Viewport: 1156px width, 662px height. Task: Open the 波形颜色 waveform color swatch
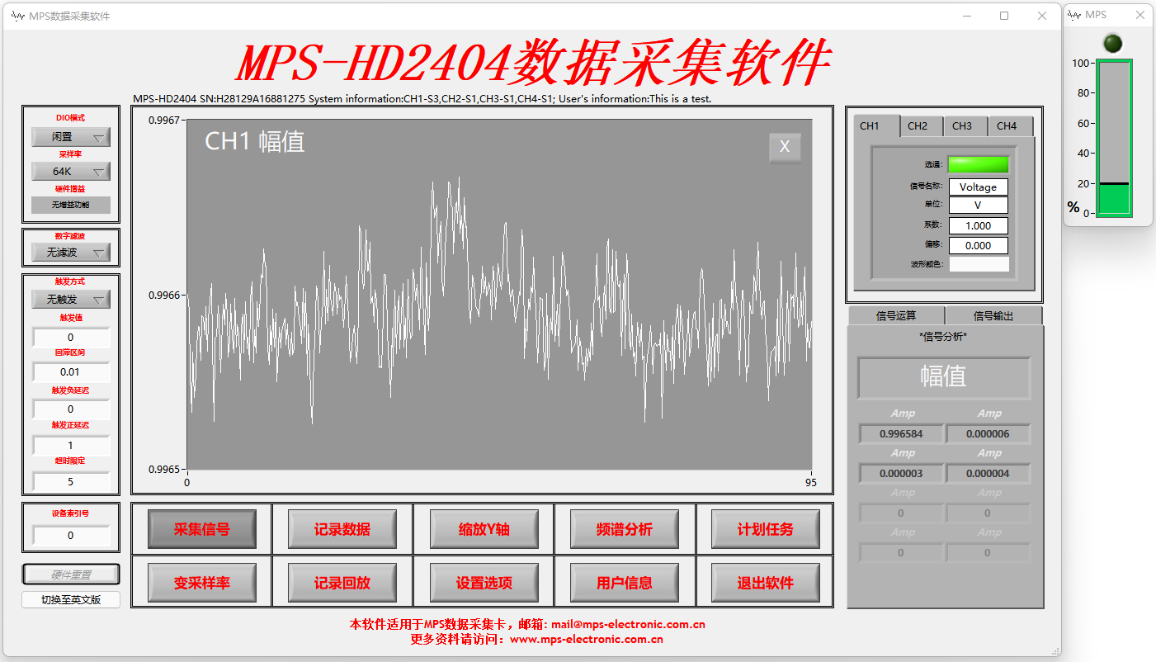[x=978, y=262]
